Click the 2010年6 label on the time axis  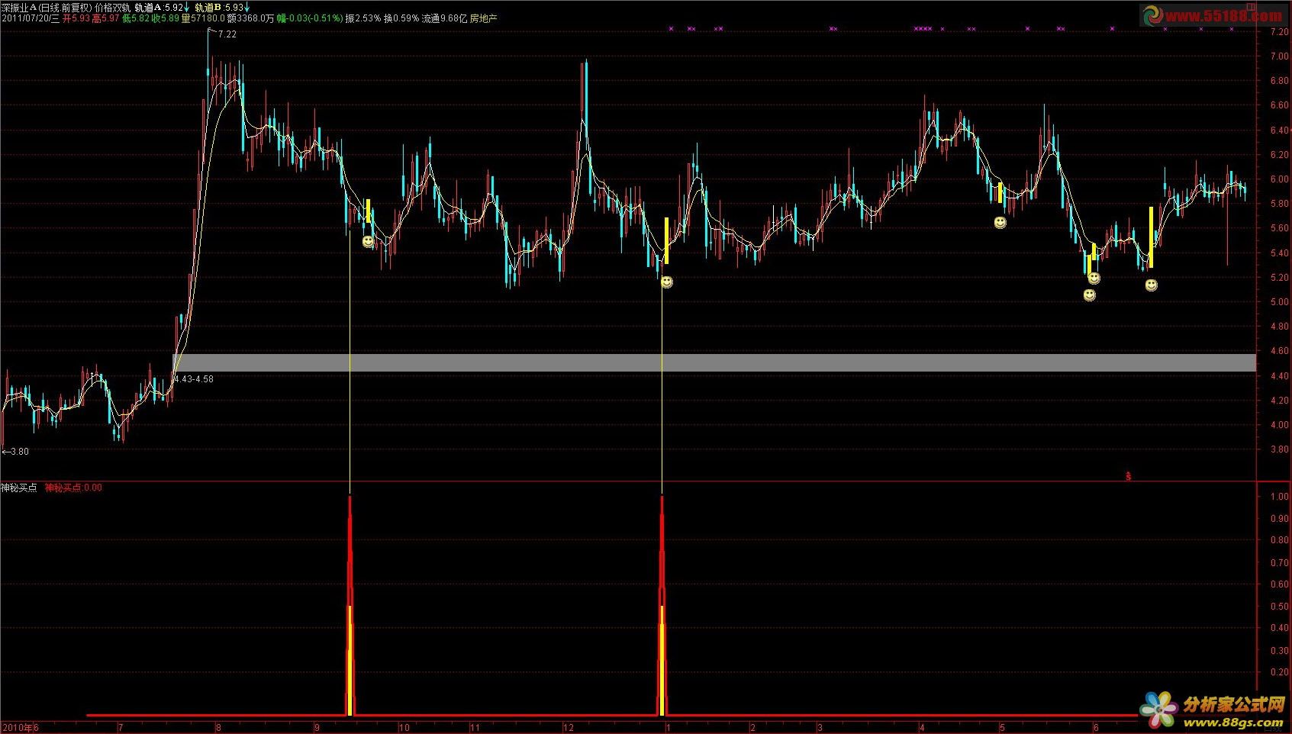20,728
